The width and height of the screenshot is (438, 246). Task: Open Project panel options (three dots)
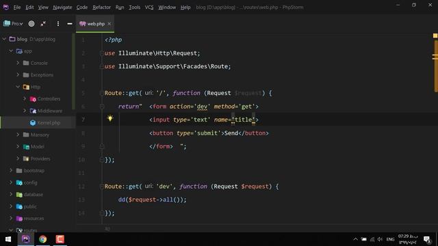pyautogui.click(x=57, y=24)
